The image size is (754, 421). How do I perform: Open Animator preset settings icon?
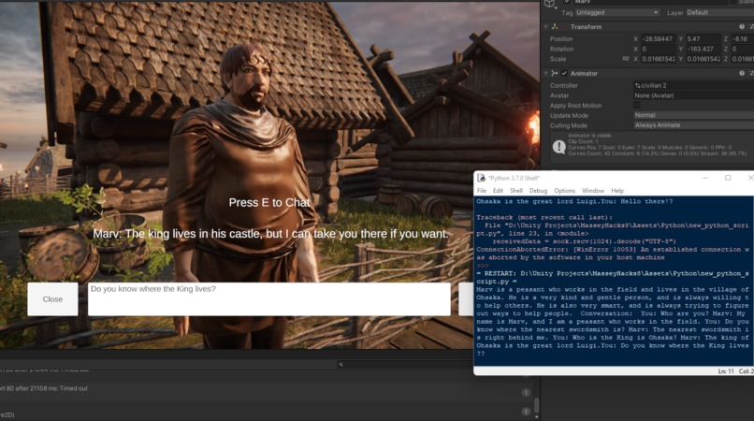pos(751,73)
